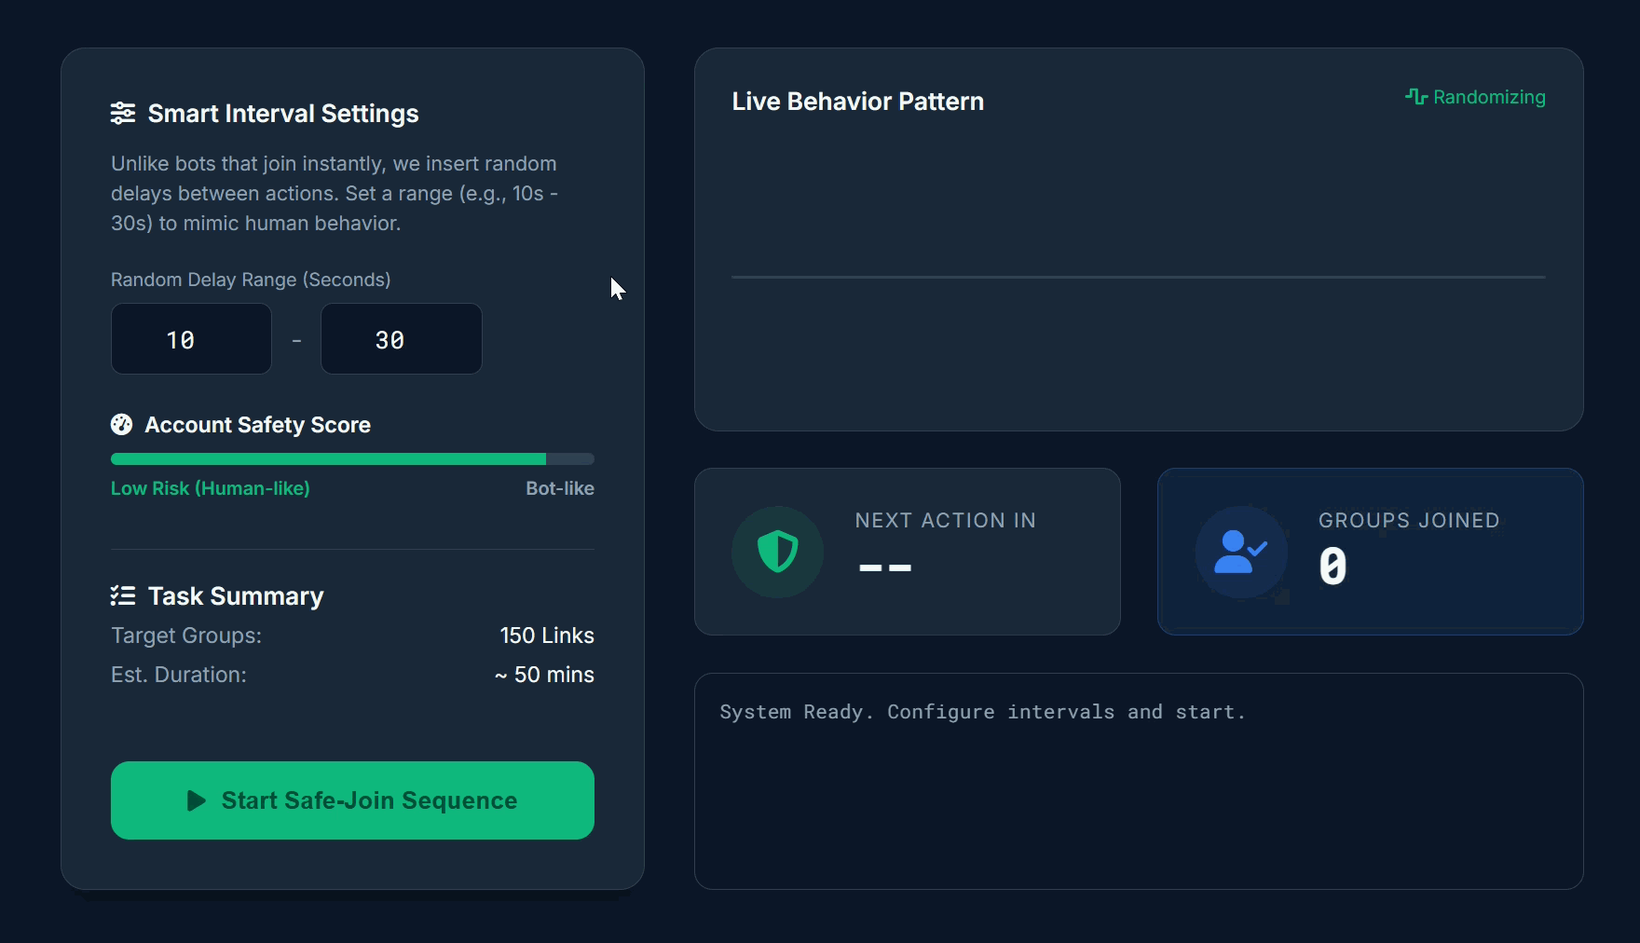The width and height of the screenshot is (1640, 943).
Task: Click the 150 Links target groups value
Action: [x=546, y=635]
